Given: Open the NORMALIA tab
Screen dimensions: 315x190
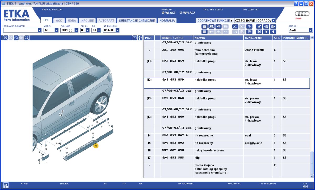Looking at the screenshot, I should pyautogui.click(x=167, y=20).
